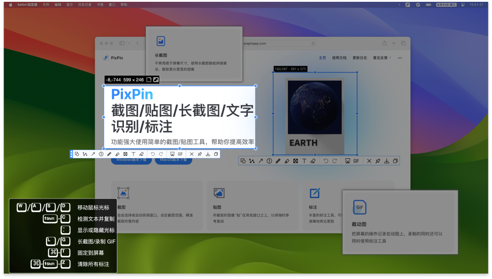Viewport: 492px width, 279px height.
Task: Open the 使用文档 nav link
Action: (339, 58)
